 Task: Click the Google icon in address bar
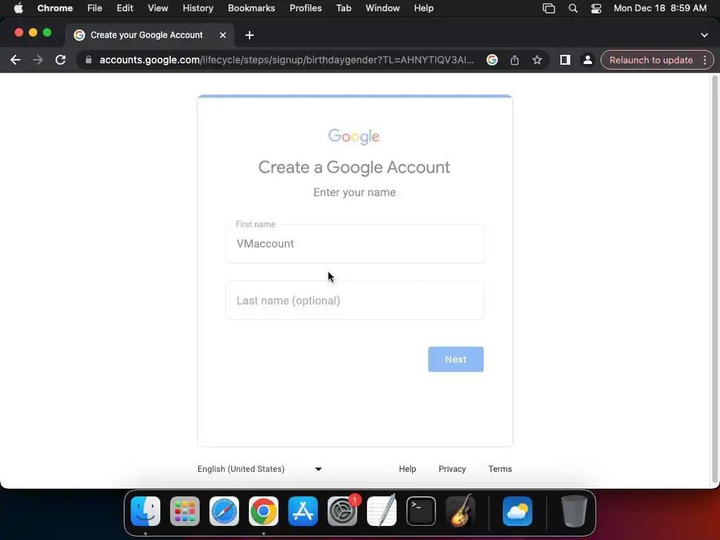pos(491,60)
